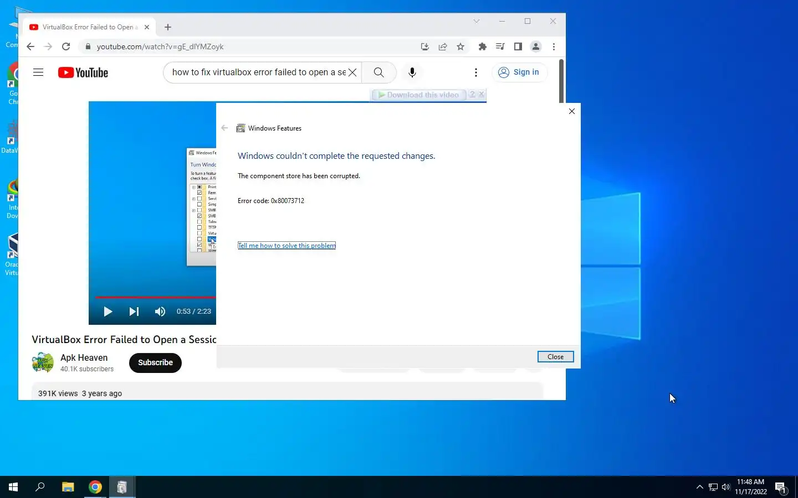Close the Windows Features error dialog
This screenshot has width=798, height=498.
pyautogui.click(x=556, y=357)
